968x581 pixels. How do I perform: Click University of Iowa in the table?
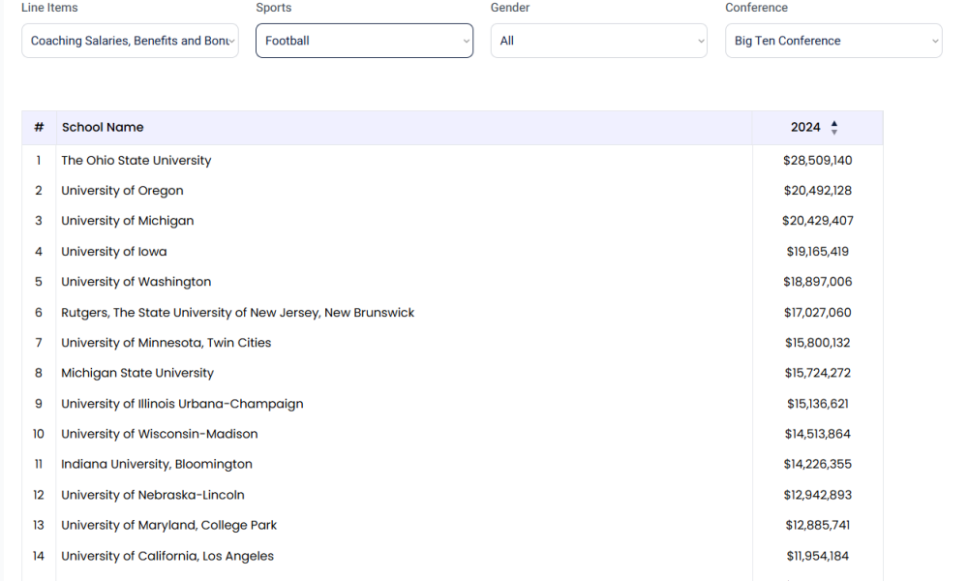[113, 252]
